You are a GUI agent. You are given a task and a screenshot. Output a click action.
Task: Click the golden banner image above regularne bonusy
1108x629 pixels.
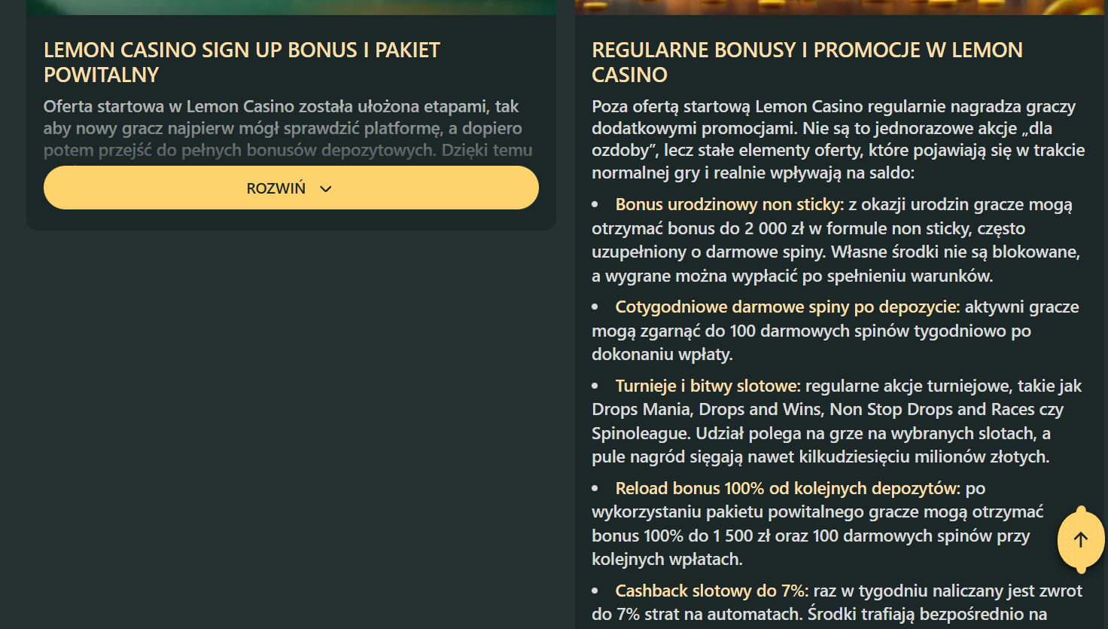pos(839,7)
